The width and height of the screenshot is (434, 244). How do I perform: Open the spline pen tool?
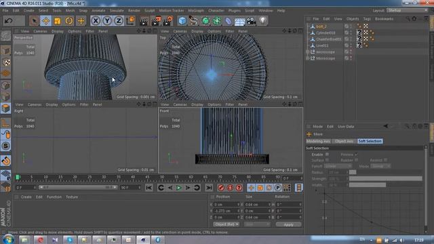pos(194,21)
